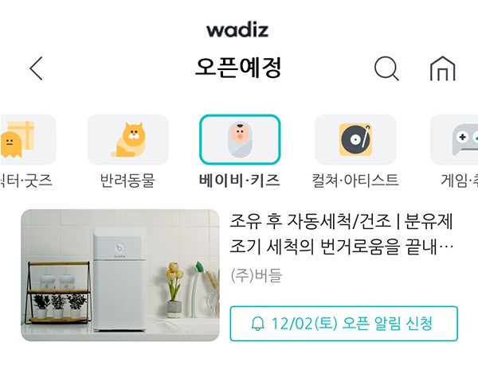Switch to 베이비·키즈 category label

point(240,180)
